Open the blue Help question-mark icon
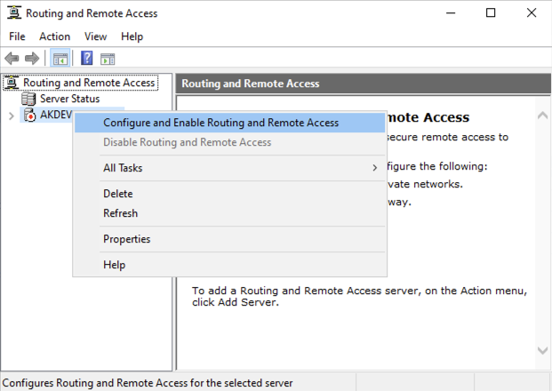This screenshot has width=552, height=391. click(x=86, y=58)
